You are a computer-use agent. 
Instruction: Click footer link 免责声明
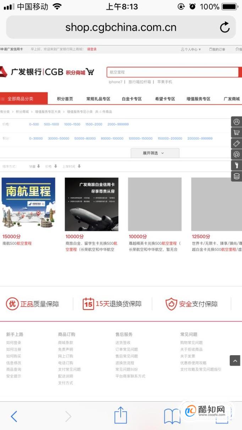click(66, 349)
